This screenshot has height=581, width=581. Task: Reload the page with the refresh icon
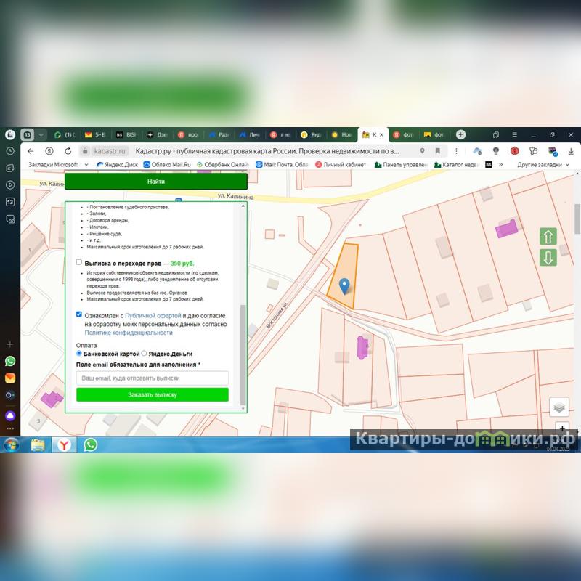pos(68,151)
